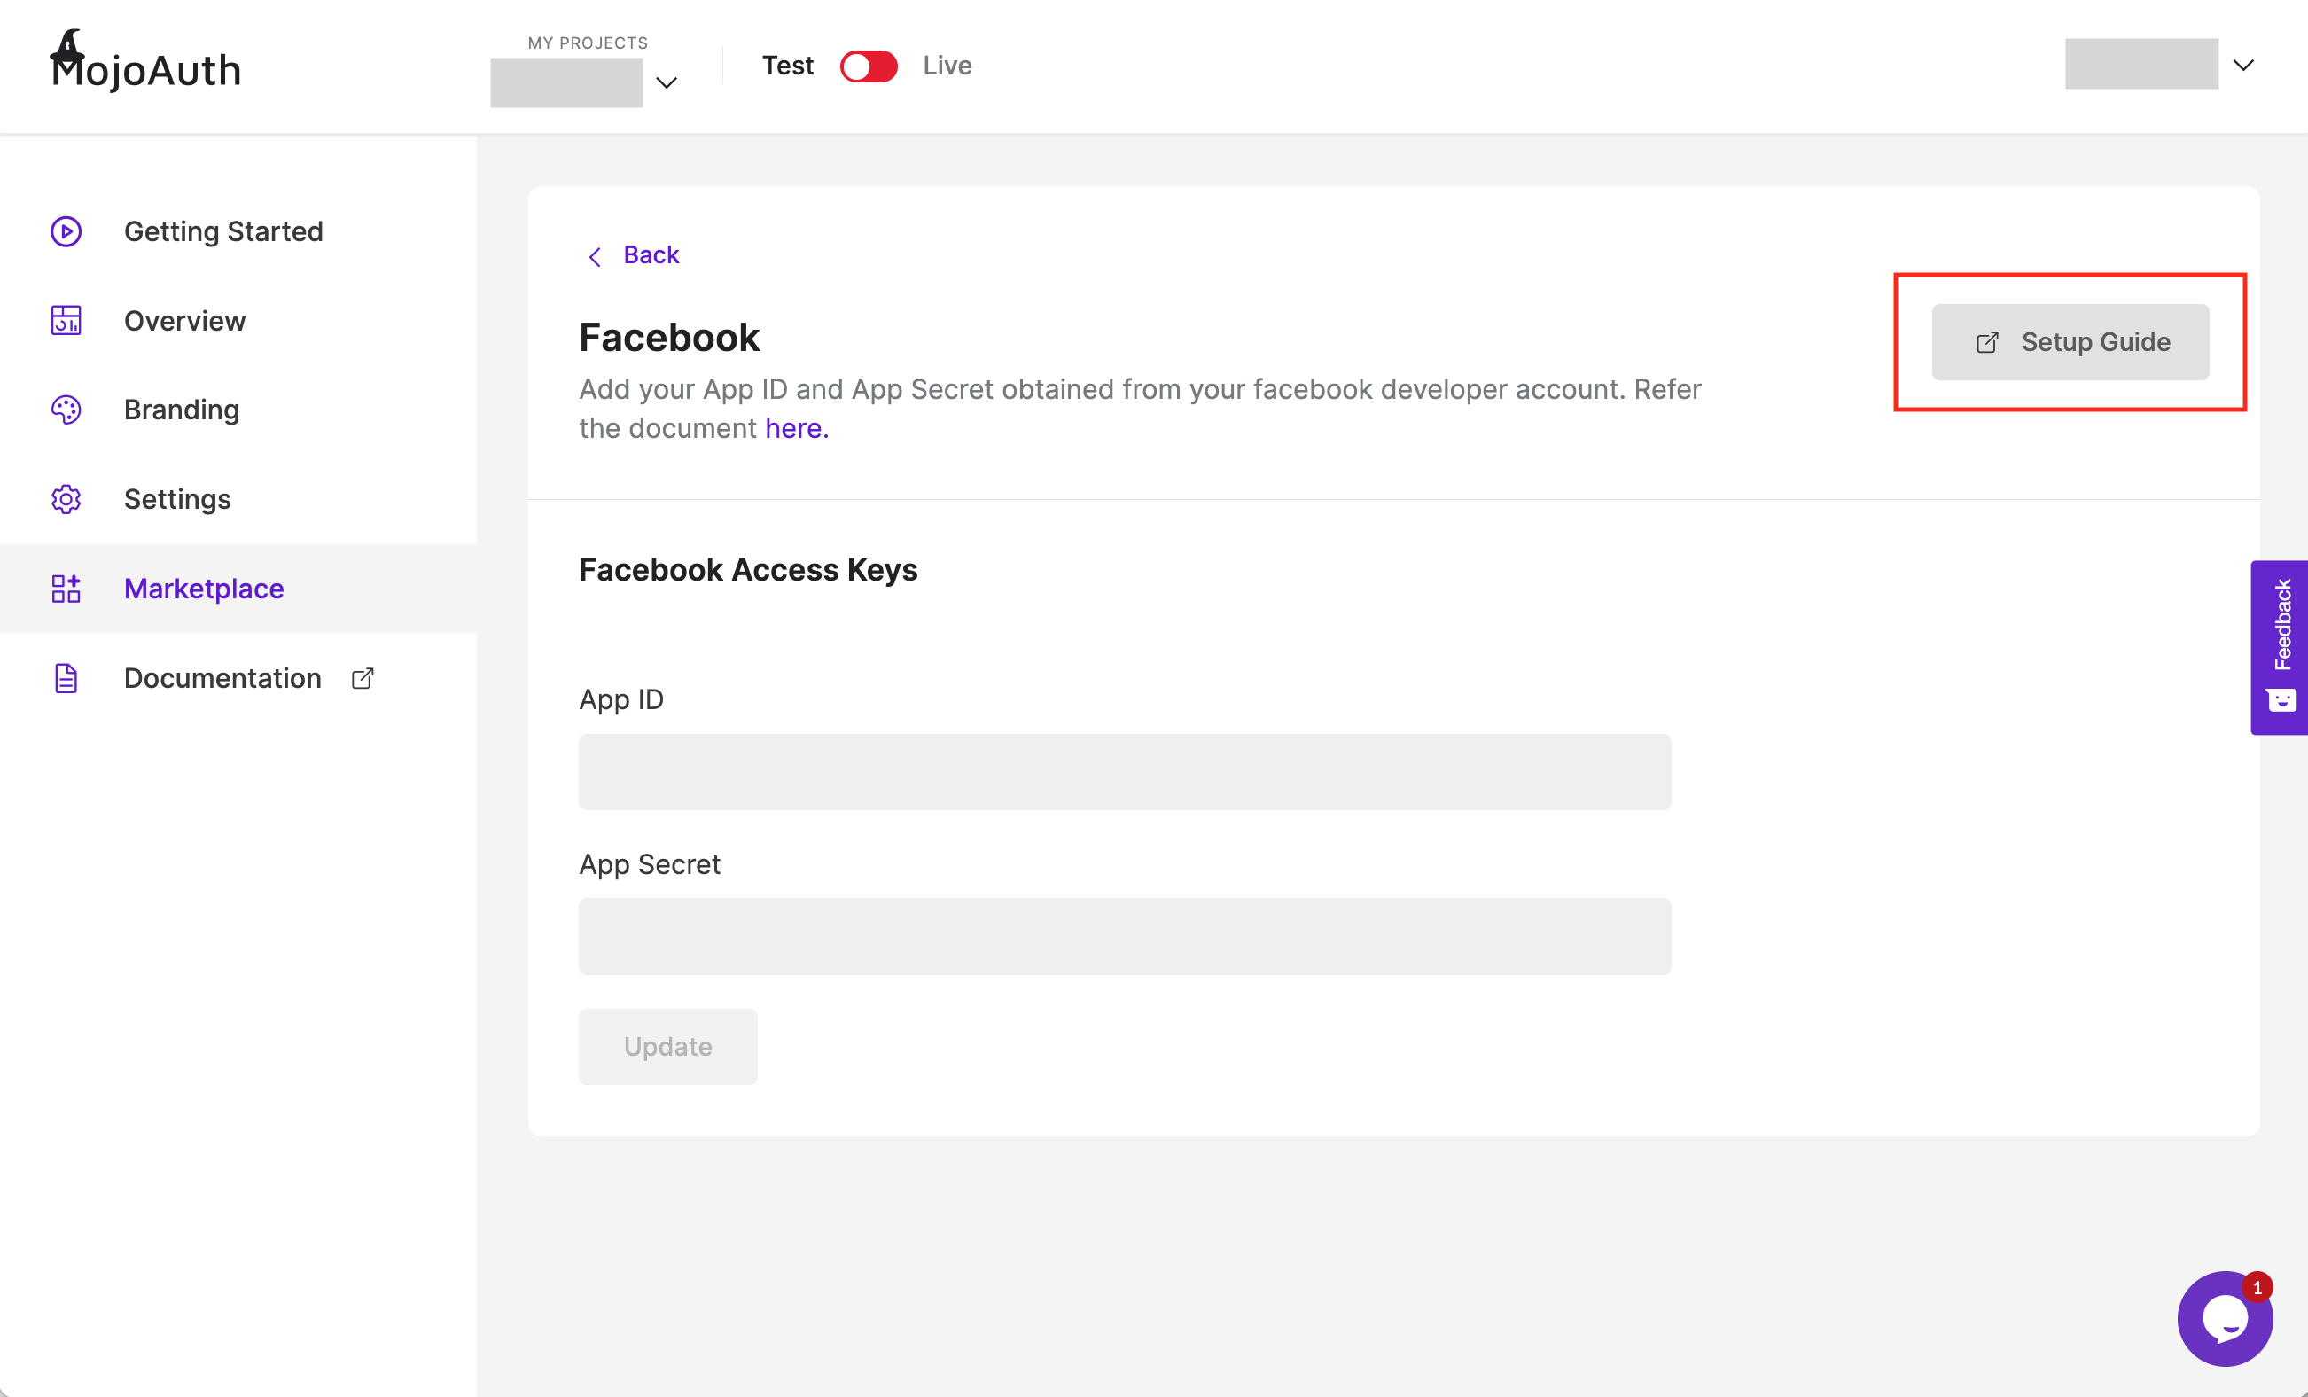Click the Overview dashboard icon
The height and width of the screenshot is (1397, 2308).
(x=66, y=320)
